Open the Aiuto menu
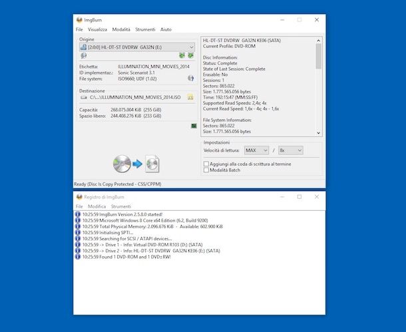Image resolution: width=406 pixels, height=332 pixels. pyautogui.click(x=166, y=29)
